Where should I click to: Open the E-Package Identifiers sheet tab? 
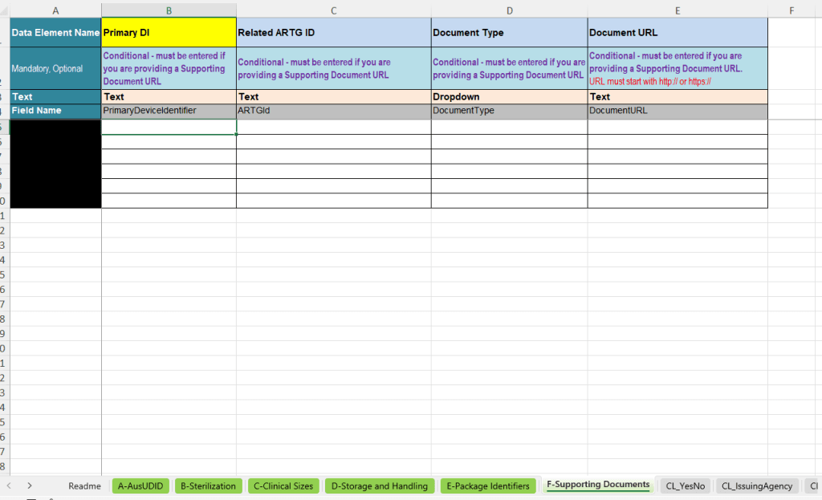(488, 486)
